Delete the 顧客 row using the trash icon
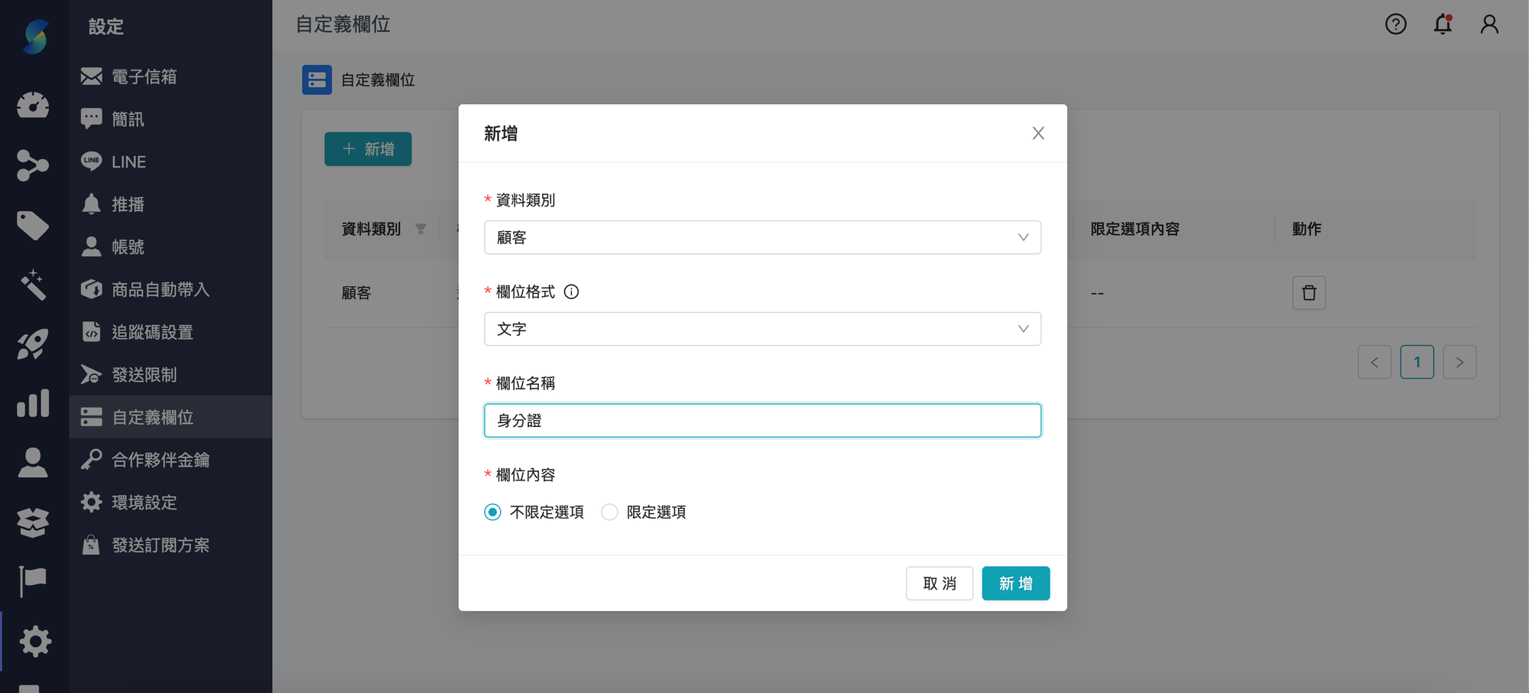This screenshot has width=1529, height=693. click(x=1309, y=293)
